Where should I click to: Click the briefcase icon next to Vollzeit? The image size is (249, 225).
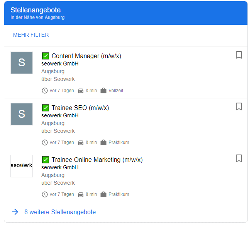103,91
